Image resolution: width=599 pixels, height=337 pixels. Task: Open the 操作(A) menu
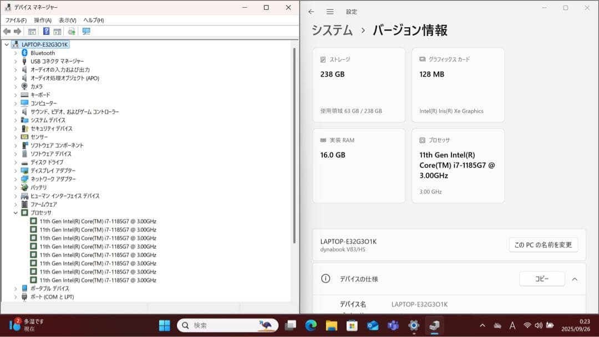tap(42, 20)
